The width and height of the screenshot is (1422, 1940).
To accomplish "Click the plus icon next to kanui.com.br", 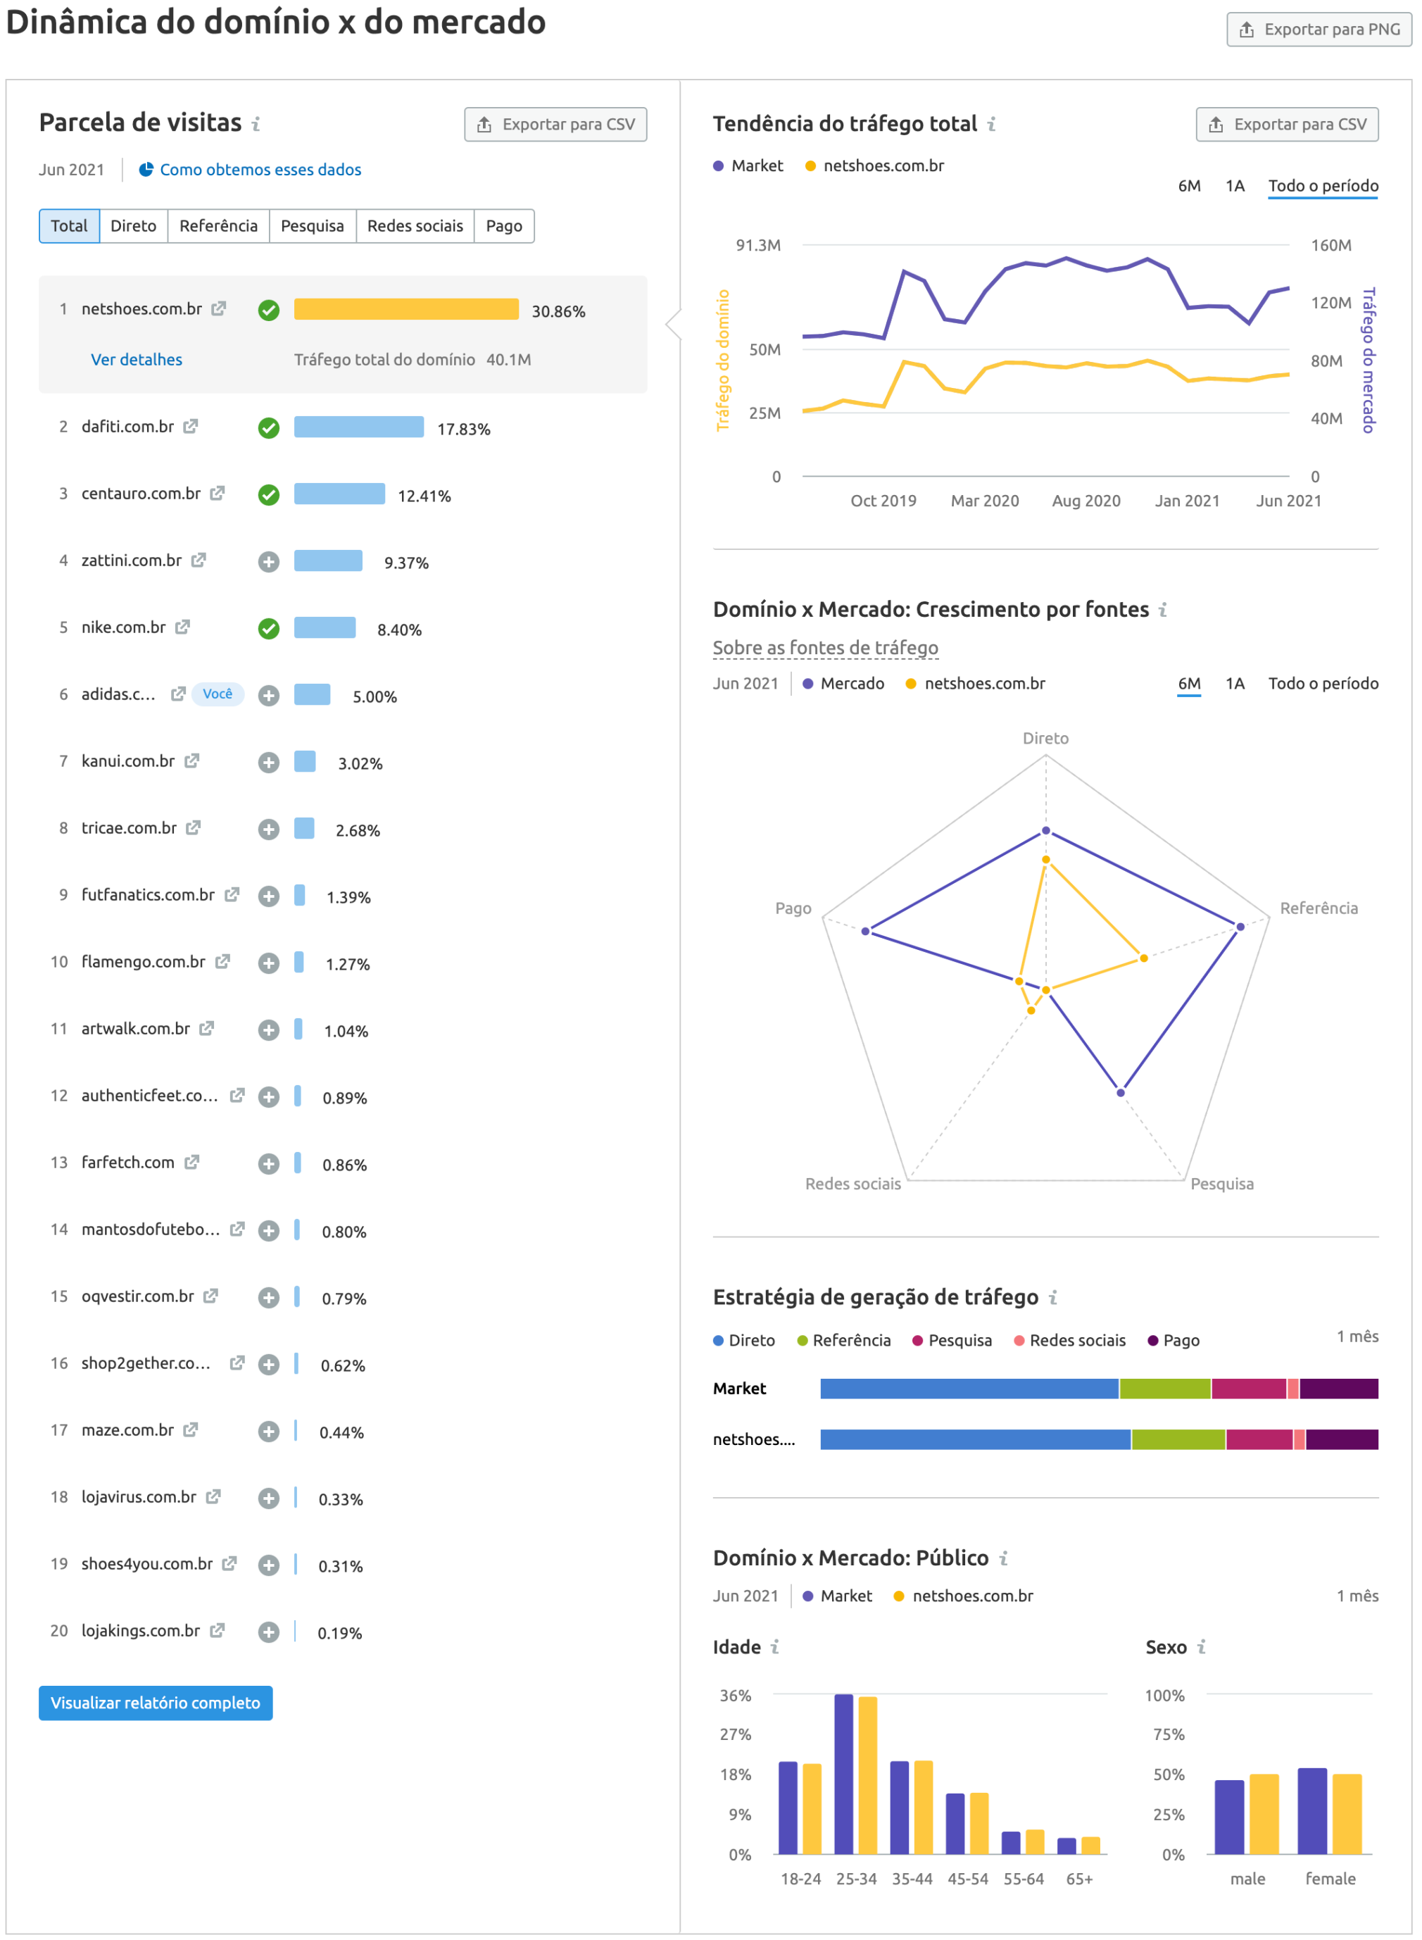I will (x=269, y=762).
